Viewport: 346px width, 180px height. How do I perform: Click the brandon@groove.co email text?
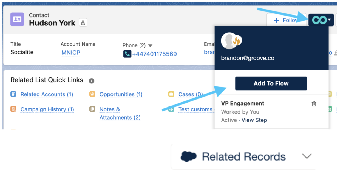click(x=248, y=58)
